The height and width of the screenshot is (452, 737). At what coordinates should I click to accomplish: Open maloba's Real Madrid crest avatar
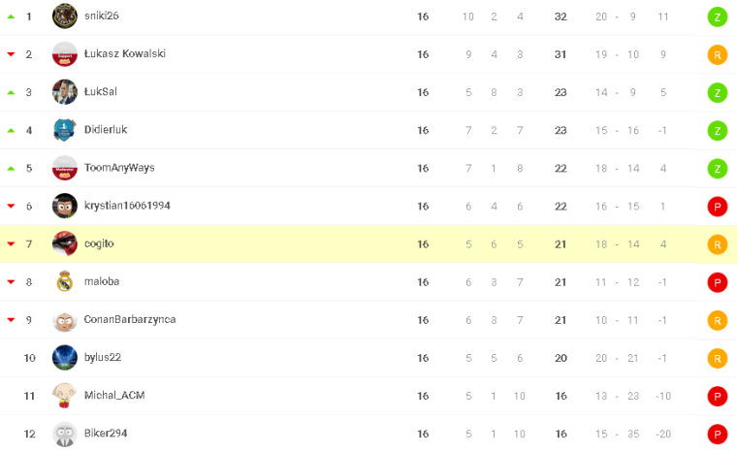click(64, 281)
